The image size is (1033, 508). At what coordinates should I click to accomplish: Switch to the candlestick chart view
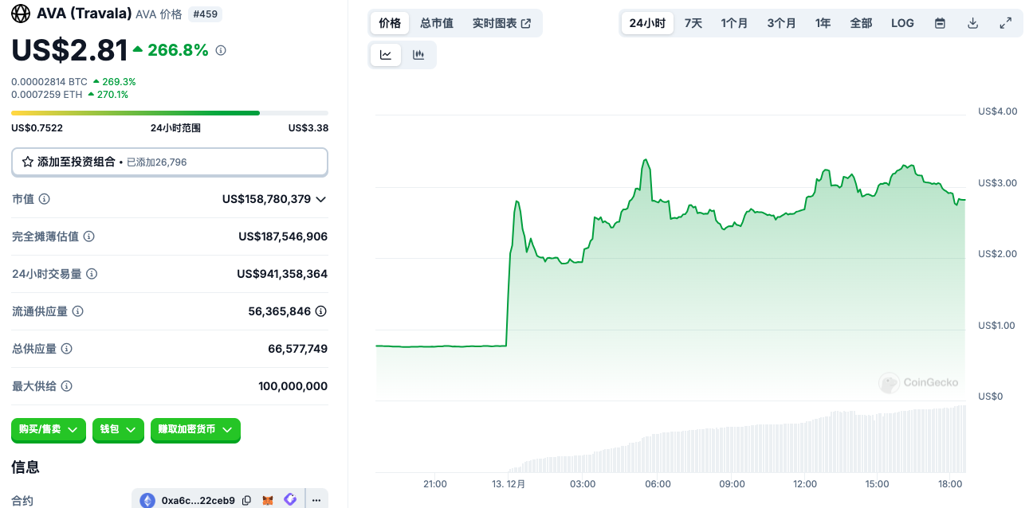pos(418,55)
